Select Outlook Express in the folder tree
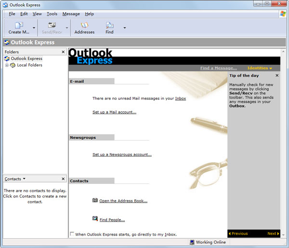289x248 pixels. (26, 59)
